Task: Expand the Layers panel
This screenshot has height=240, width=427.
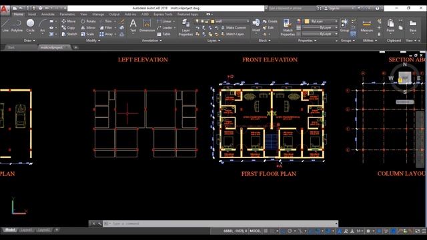Action: 213,41
